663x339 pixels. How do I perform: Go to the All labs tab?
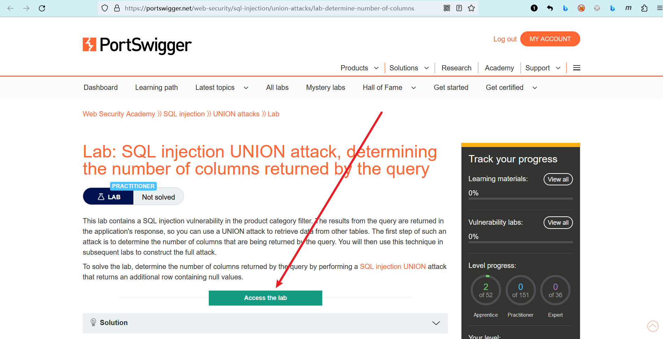(x=277, y=87)
